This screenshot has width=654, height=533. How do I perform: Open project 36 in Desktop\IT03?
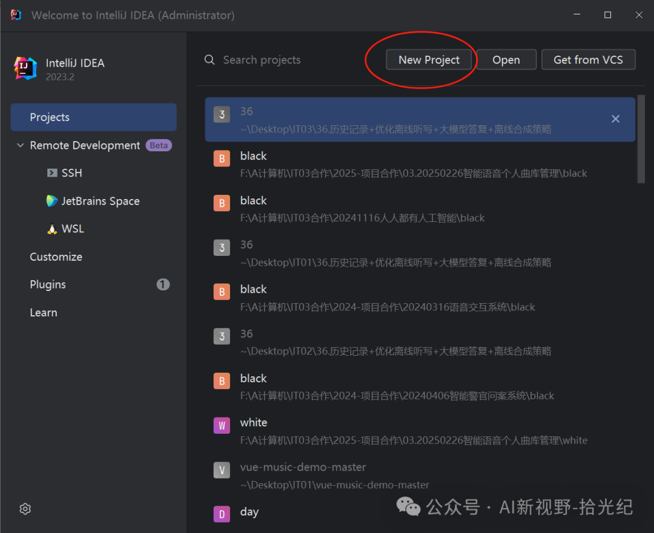click(420, 120)
